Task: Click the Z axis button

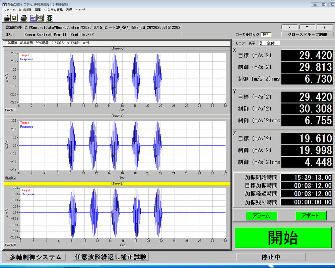Action: [325, 27]
